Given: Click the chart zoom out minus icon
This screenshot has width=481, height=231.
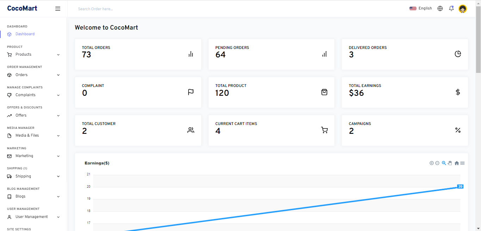Looking at the screenshot, I should pyautogui.click(x=437, y=163).
